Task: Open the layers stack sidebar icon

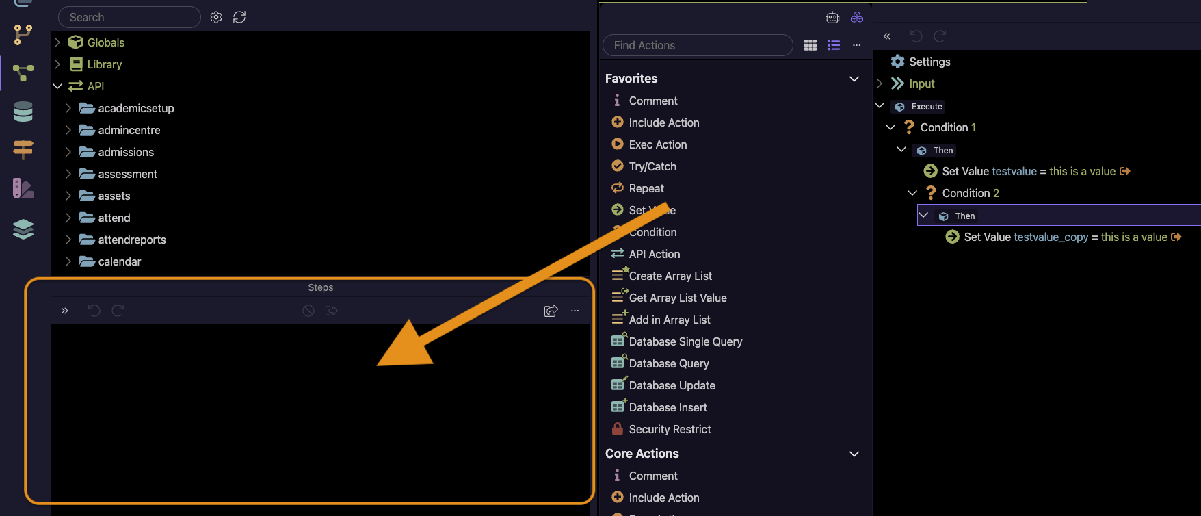Action: click(x=23, y=229)
